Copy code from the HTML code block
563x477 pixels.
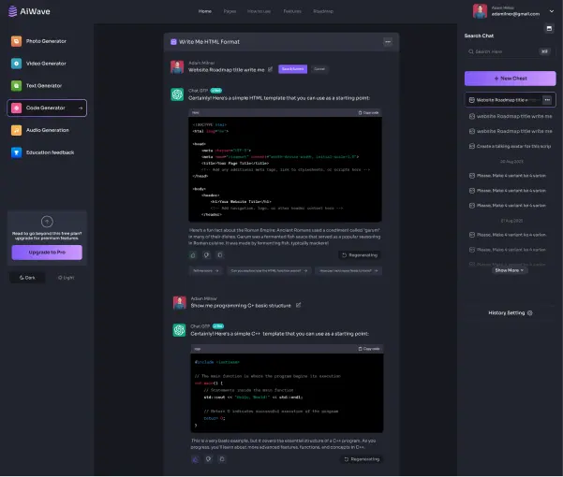tap(368, 112)
